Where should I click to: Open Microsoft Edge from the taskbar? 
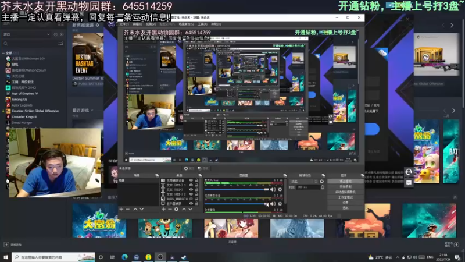(124, 257)
